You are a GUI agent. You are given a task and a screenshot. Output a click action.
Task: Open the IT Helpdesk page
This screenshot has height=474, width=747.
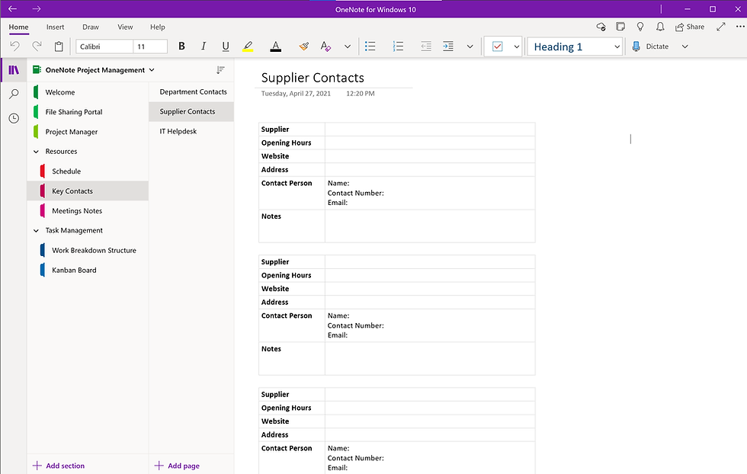point(191,132)
